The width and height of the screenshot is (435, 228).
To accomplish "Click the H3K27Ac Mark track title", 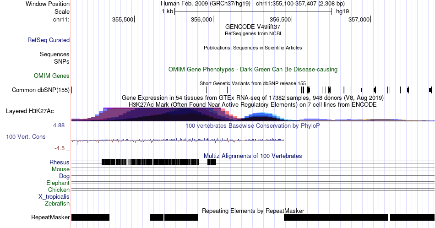I will point(253,104).
